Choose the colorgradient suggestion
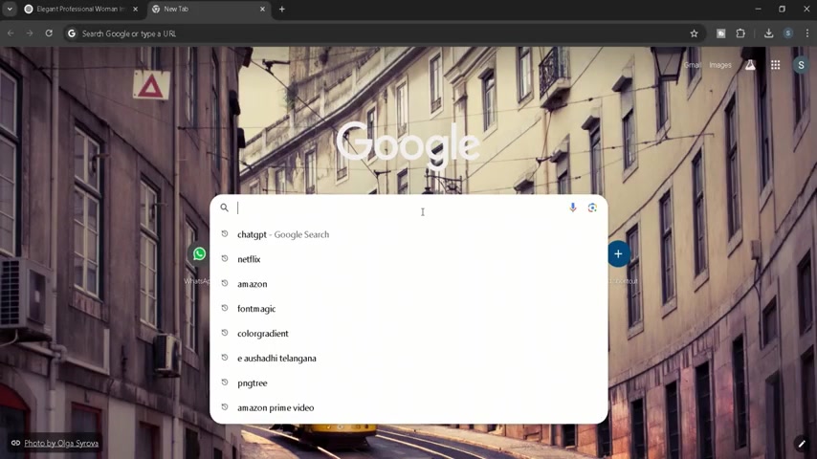 tap(408, 334)
